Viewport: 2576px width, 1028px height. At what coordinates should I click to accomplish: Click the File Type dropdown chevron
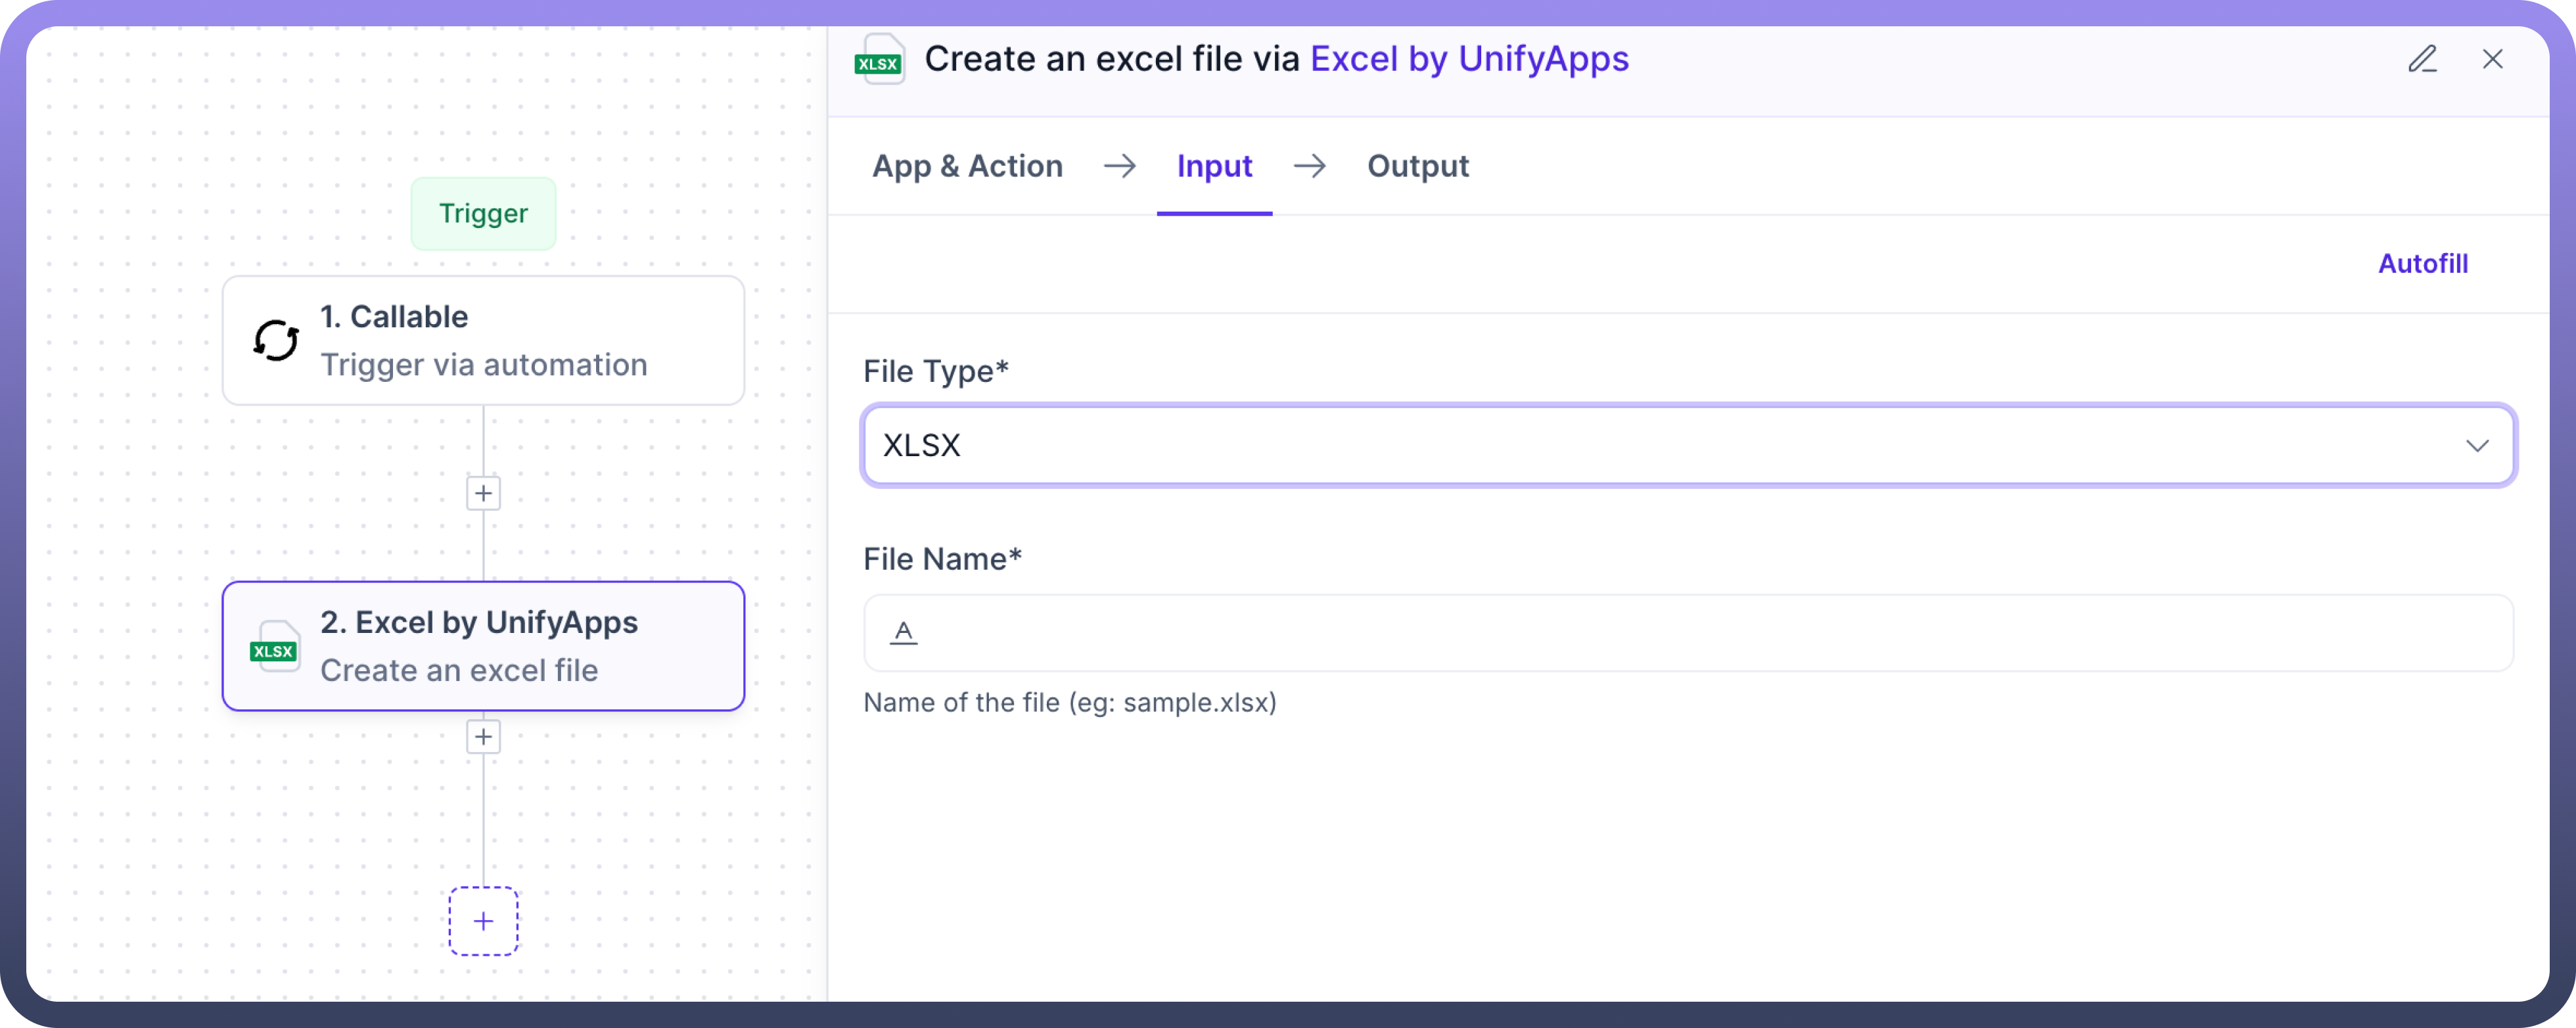(2476, 445)
